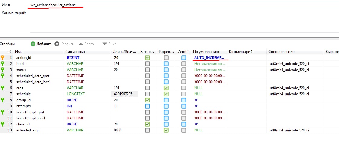Open VARCHAR data type of hook
The width and height of the screenshot is (339, 162).
coord(75,64)
